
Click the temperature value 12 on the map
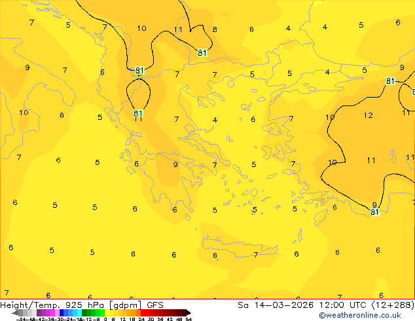coord(368,115)
